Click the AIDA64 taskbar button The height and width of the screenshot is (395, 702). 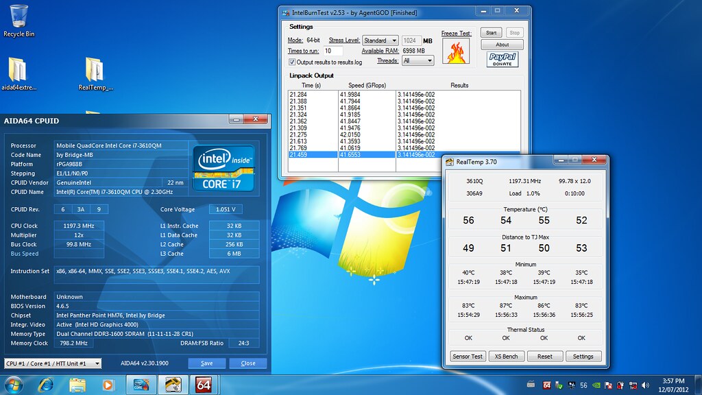pyautogui.click(x=204, y=384)
